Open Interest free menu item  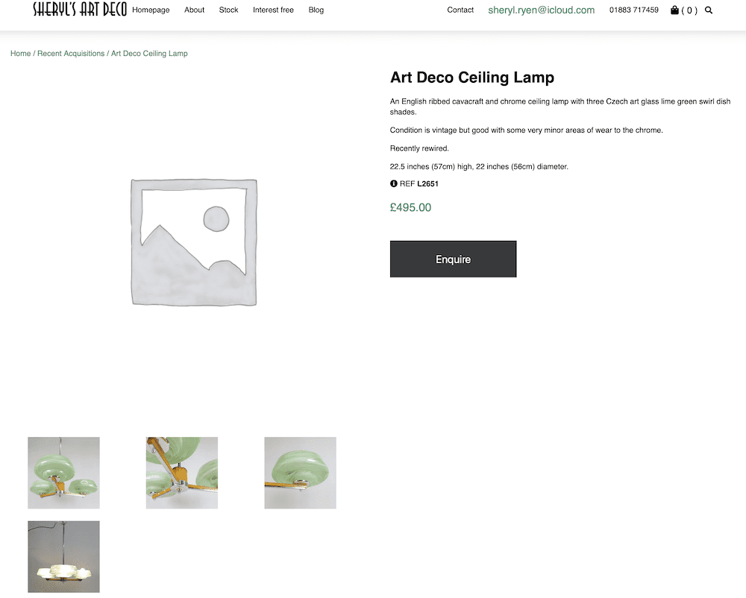[273, 10]
